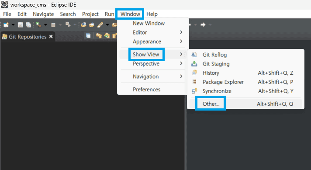Expand the Appearance submenu chevron

[181, 42]
